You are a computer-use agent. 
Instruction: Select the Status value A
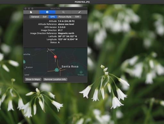(x=59, y=42)
